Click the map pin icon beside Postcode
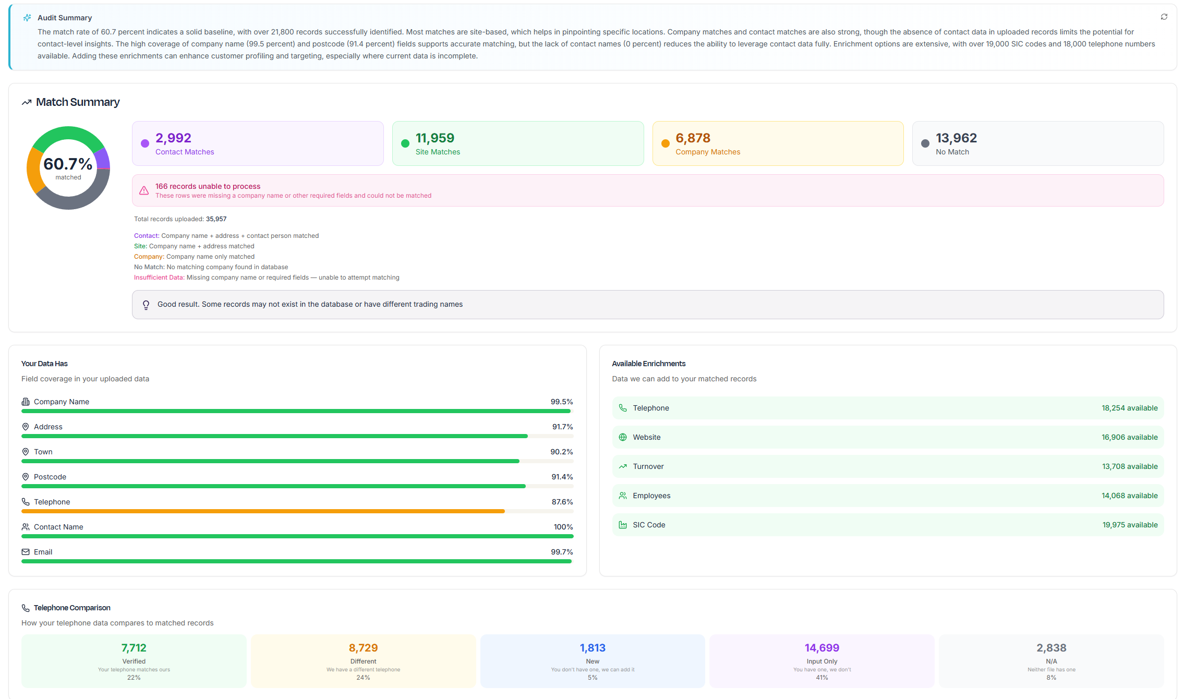The height and width of the screenshot is (699, 1184). pyautogui.click(x=25, y=476)
